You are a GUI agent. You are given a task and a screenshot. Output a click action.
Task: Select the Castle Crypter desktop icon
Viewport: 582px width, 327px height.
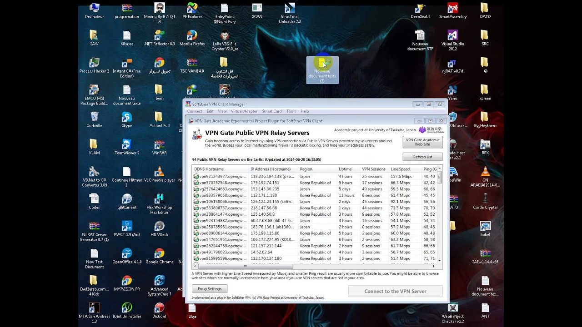pos(485,202)
